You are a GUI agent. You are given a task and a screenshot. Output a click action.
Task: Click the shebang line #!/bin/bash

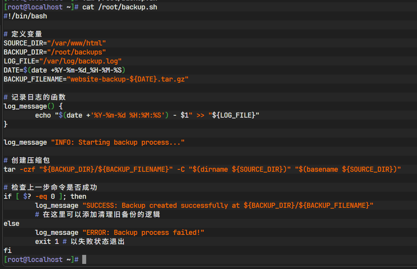pyautogui.click(x=24, y=16)
